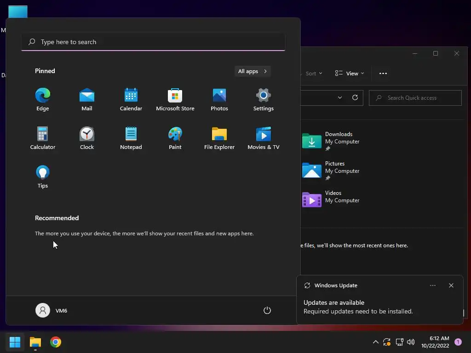Open Microsoft Store
The height and width of the screenshot is (353, 471).
[x=175, y=100]
